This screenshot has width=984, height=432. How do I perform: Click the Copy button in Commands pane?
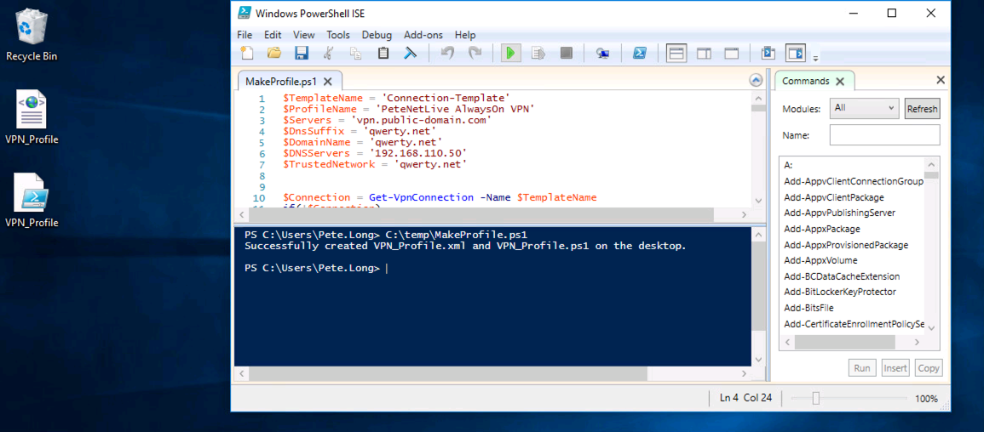(929, 368)
